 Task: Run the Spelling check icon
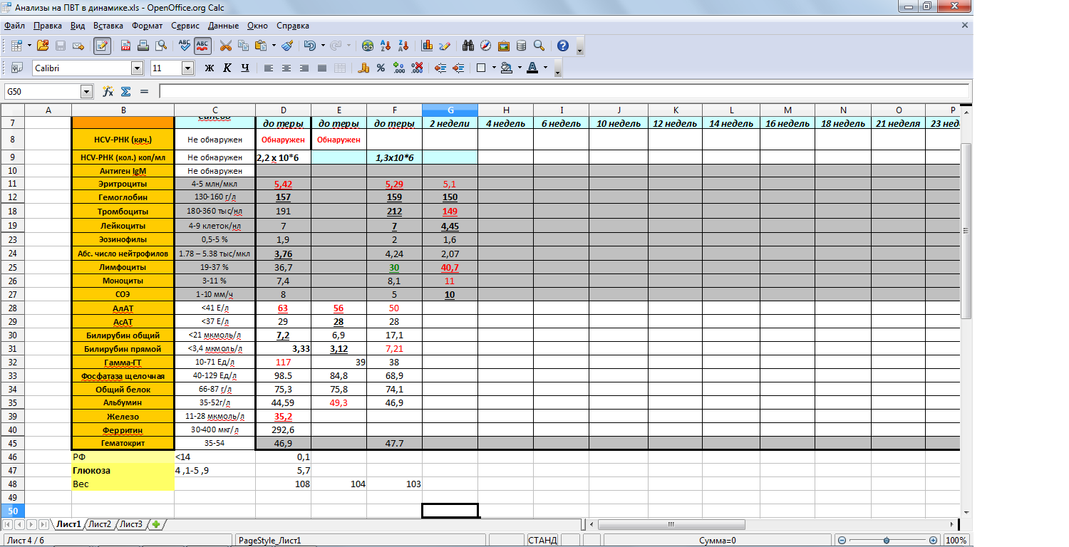(185, 46)
